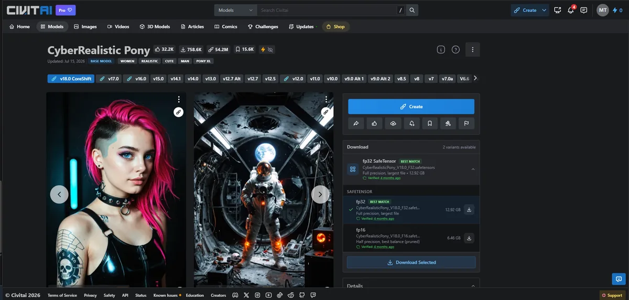629x300 pixels.
Task: Select version v16.0
Action: [136, 79]
